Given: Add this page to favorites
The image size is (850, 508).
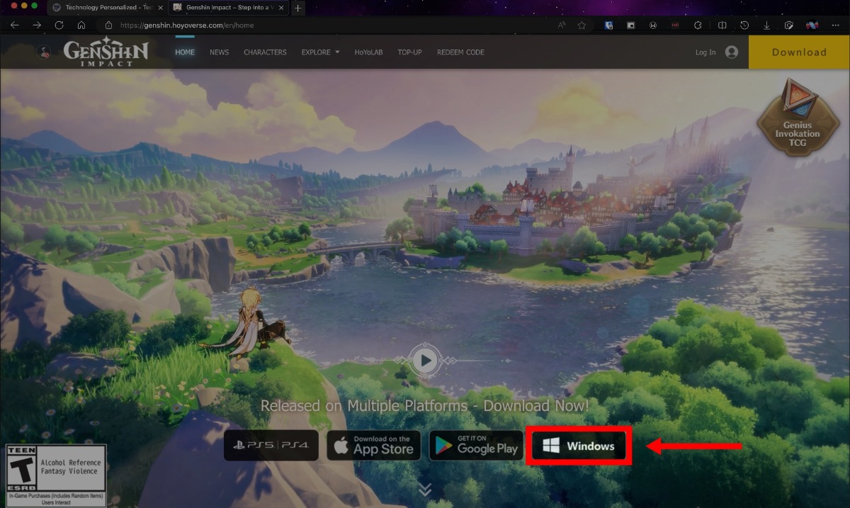Looking at the screenshot, I should click(x=582, y=25).
